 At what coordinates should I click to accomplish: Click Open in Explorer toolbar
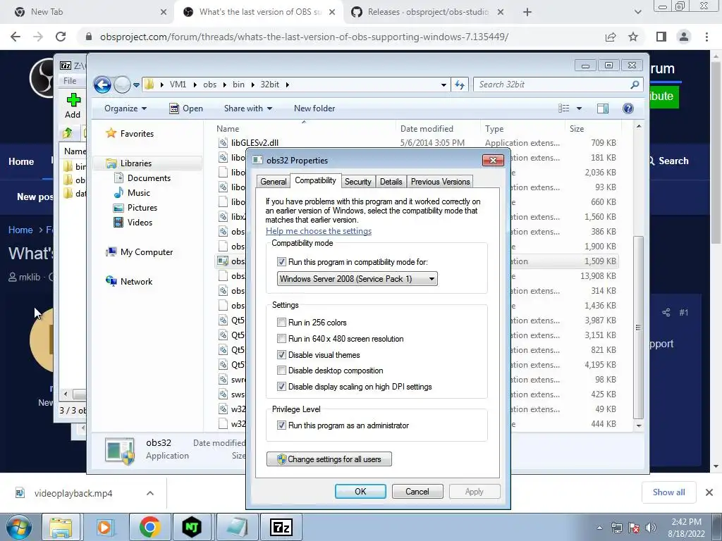click(186, 108)
